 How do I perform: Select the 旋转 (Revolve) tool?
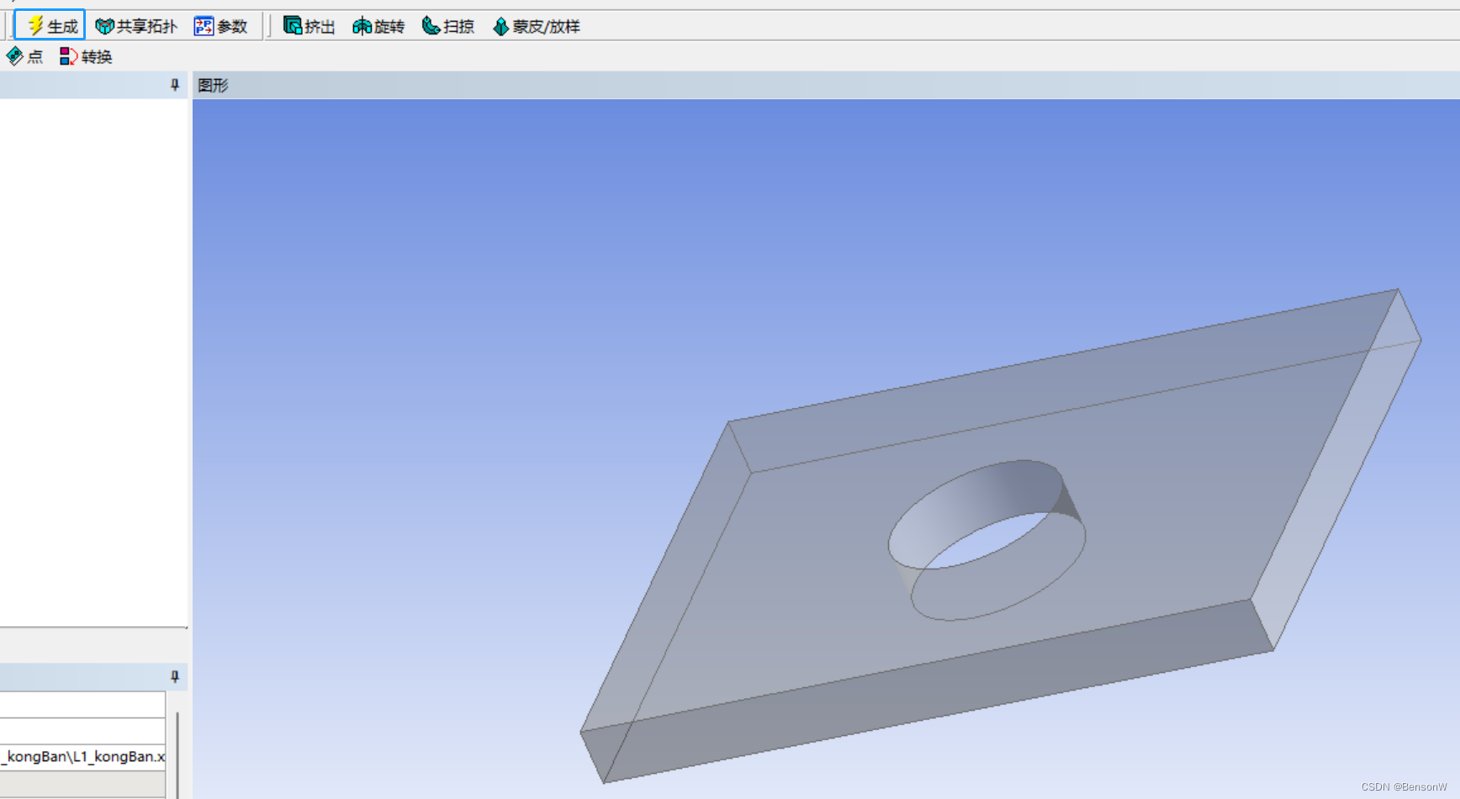tap(378, 26)
